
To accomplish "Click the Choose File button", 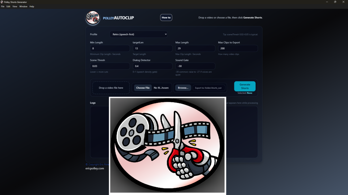I will [143, 88].
